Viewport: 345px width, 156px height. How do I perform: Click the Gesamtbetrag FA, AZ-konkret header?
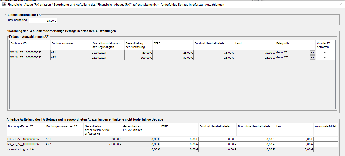tap(141, 130)
